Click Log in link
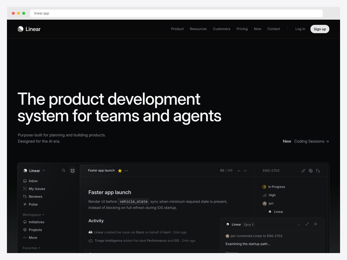Image resolution: width=347 pixels, height=260 pixels. tap(300, 29)
